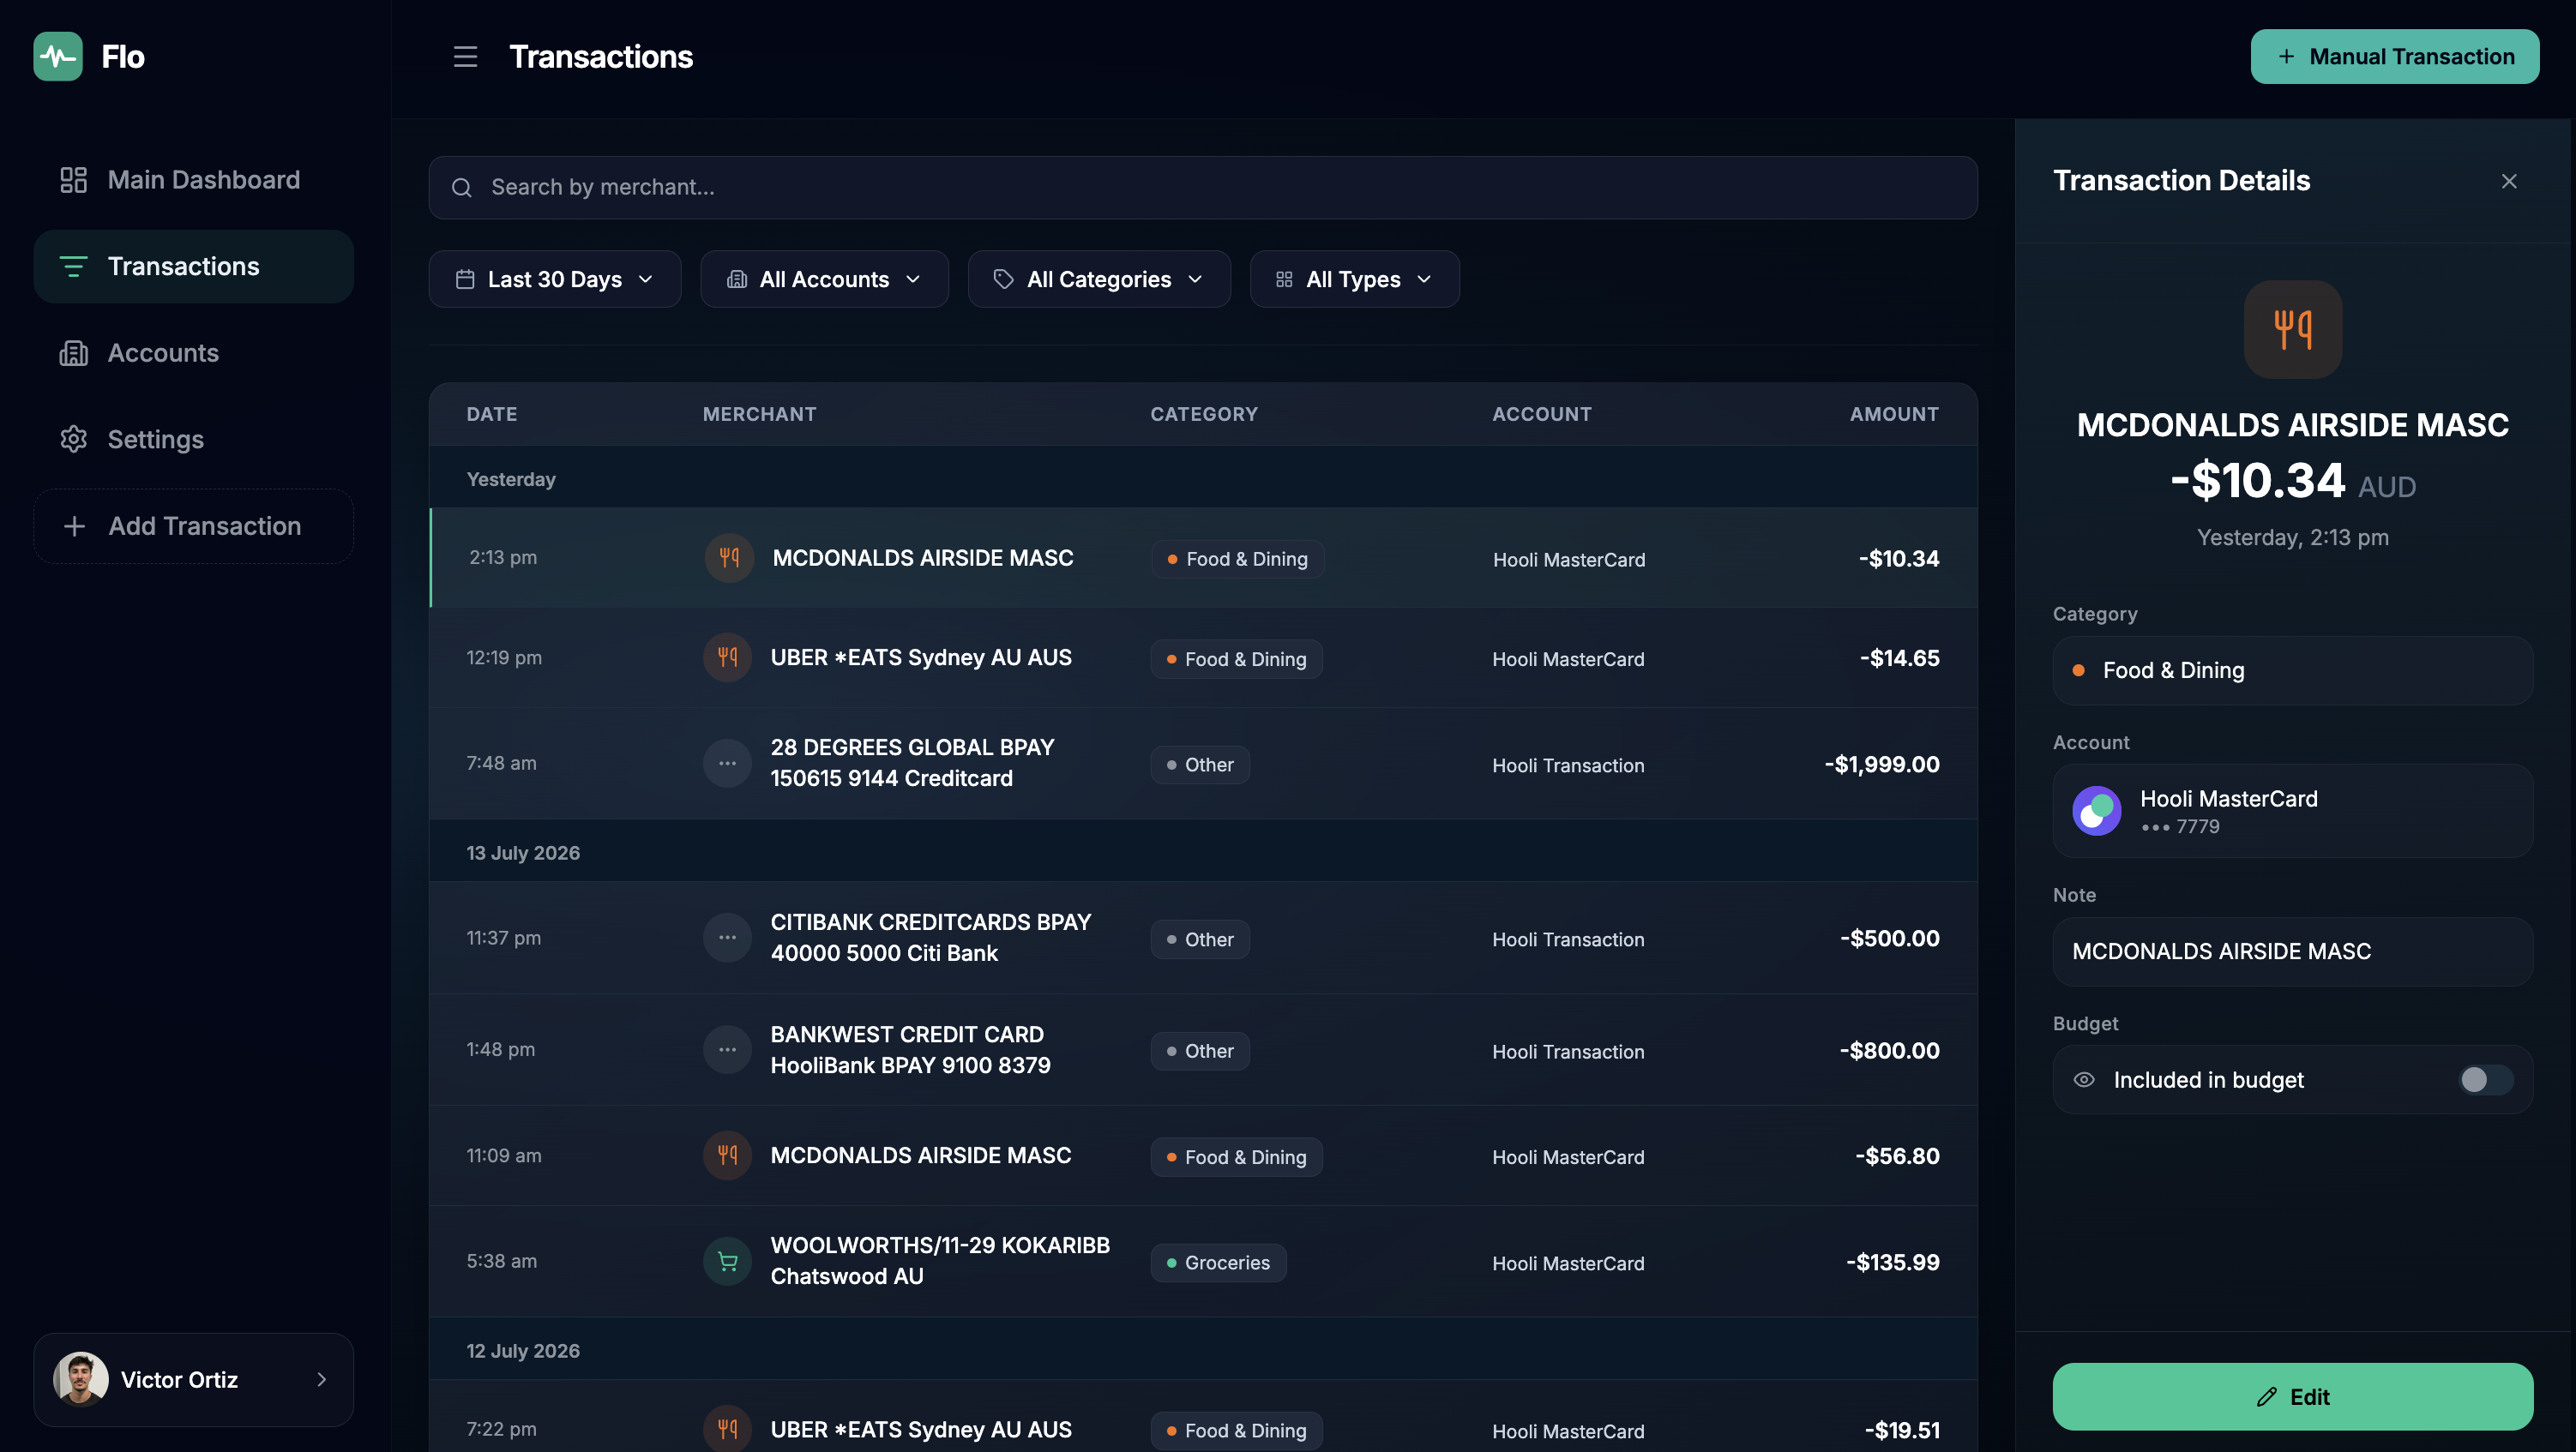Image resolution: width=2576 pixels, height=1452 pixels.
Task: Click the eye icon beside Included in budget
Action: (2084, 1079)
